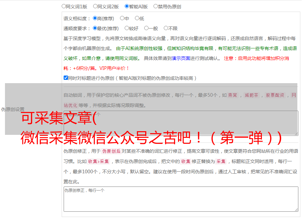Click into the 自动锁词 text area
Image resolution: width=302 pixels, height=218 pixels.
click(x=181, y=123)
